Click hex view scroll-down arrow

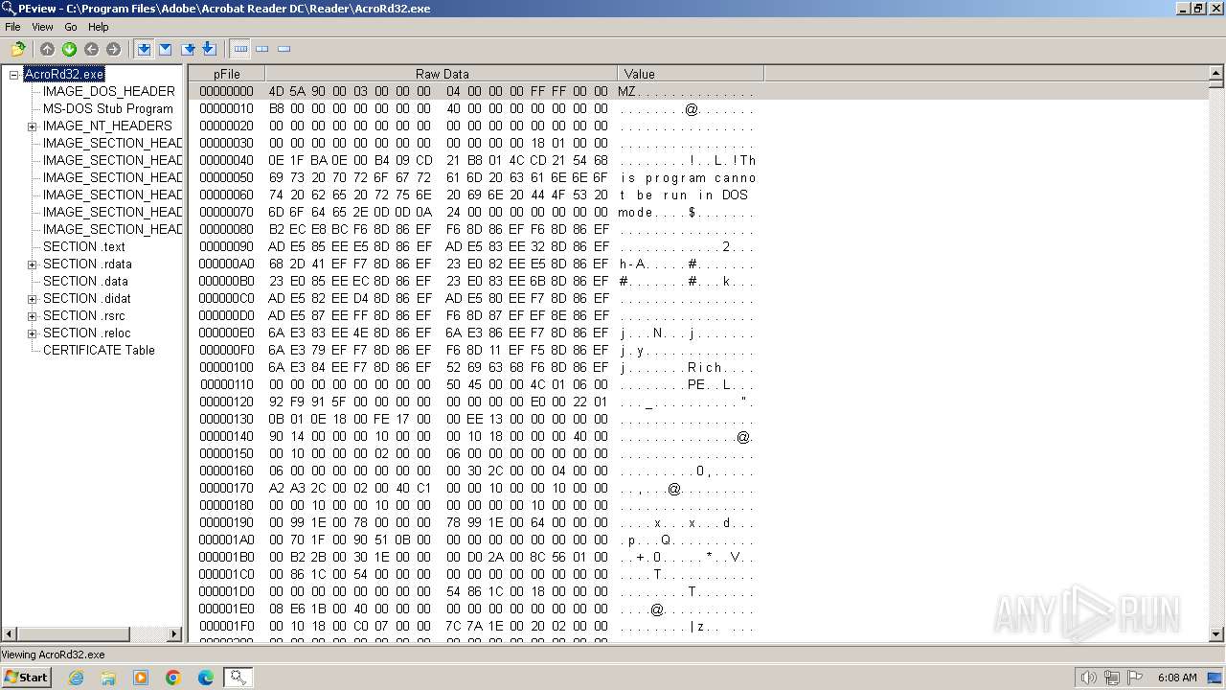[x=1217, y=633]
